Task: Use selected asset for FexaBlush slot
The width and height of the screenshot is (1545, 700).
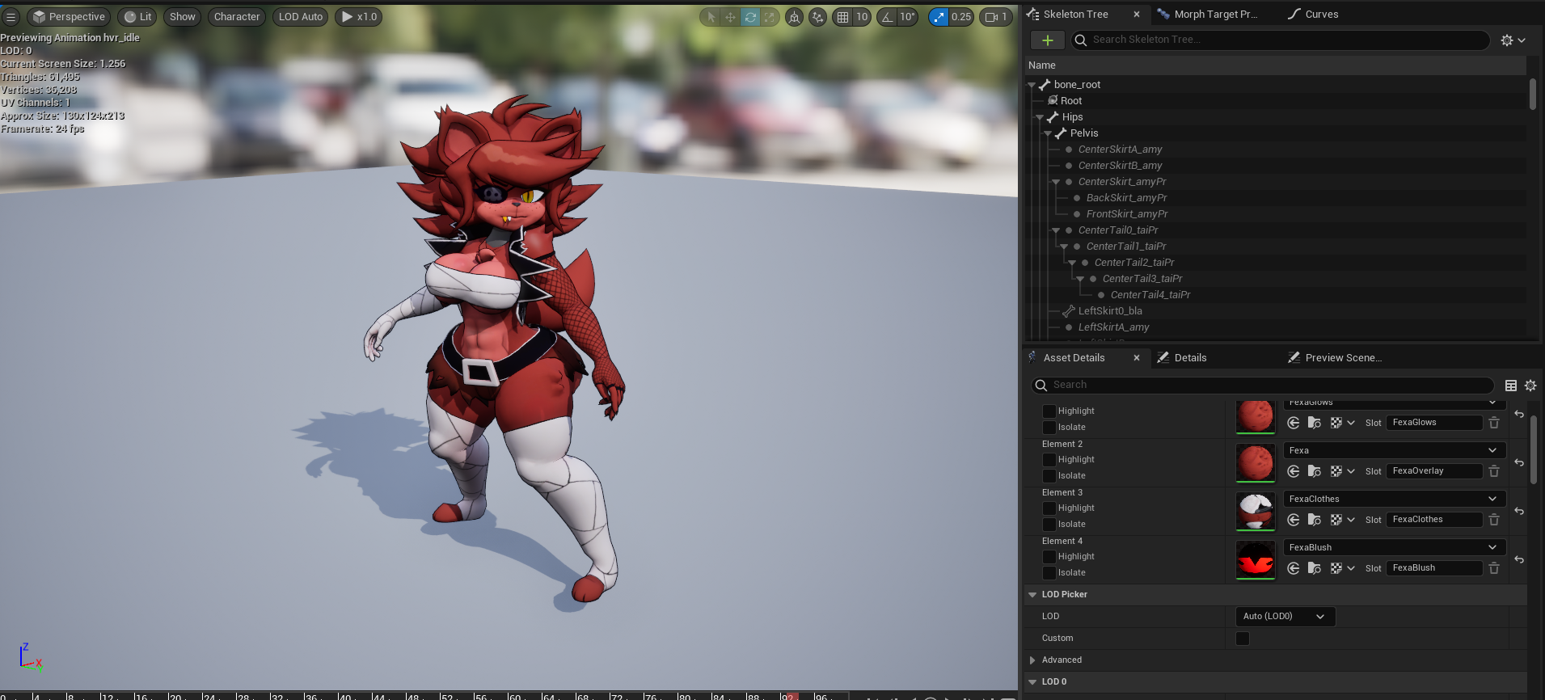Action: (1294, 568)
